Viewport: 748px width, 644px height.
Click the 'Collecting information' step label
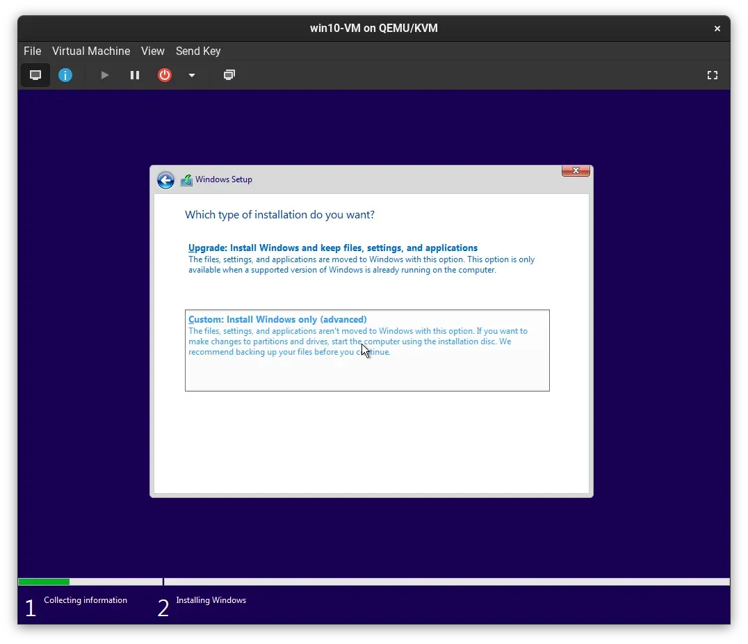tap(86, 600)
